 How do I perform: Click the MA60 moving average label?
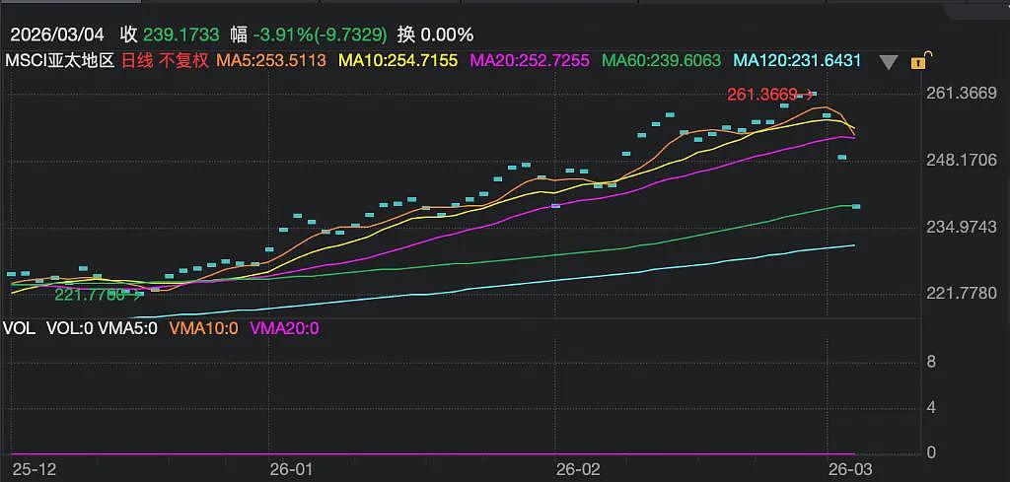[661, 61]
